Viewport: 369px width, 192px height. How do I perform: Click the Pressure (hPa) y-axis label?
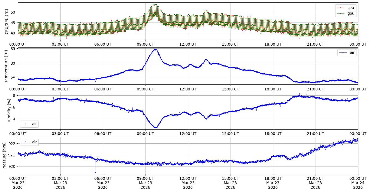point(4,155)
